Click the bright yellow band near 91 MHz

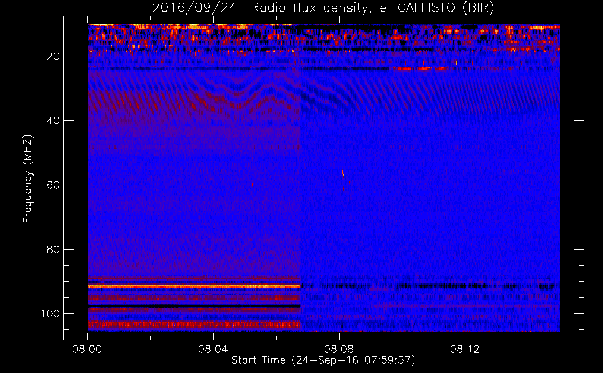pyautogui.click(x=194, y=286)
